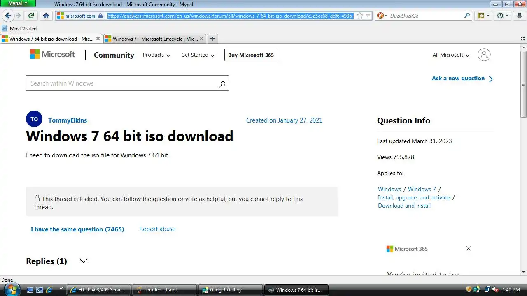527x296 pixels.
Task: Open a new tab with plus button
Action: tap(212, 39)
